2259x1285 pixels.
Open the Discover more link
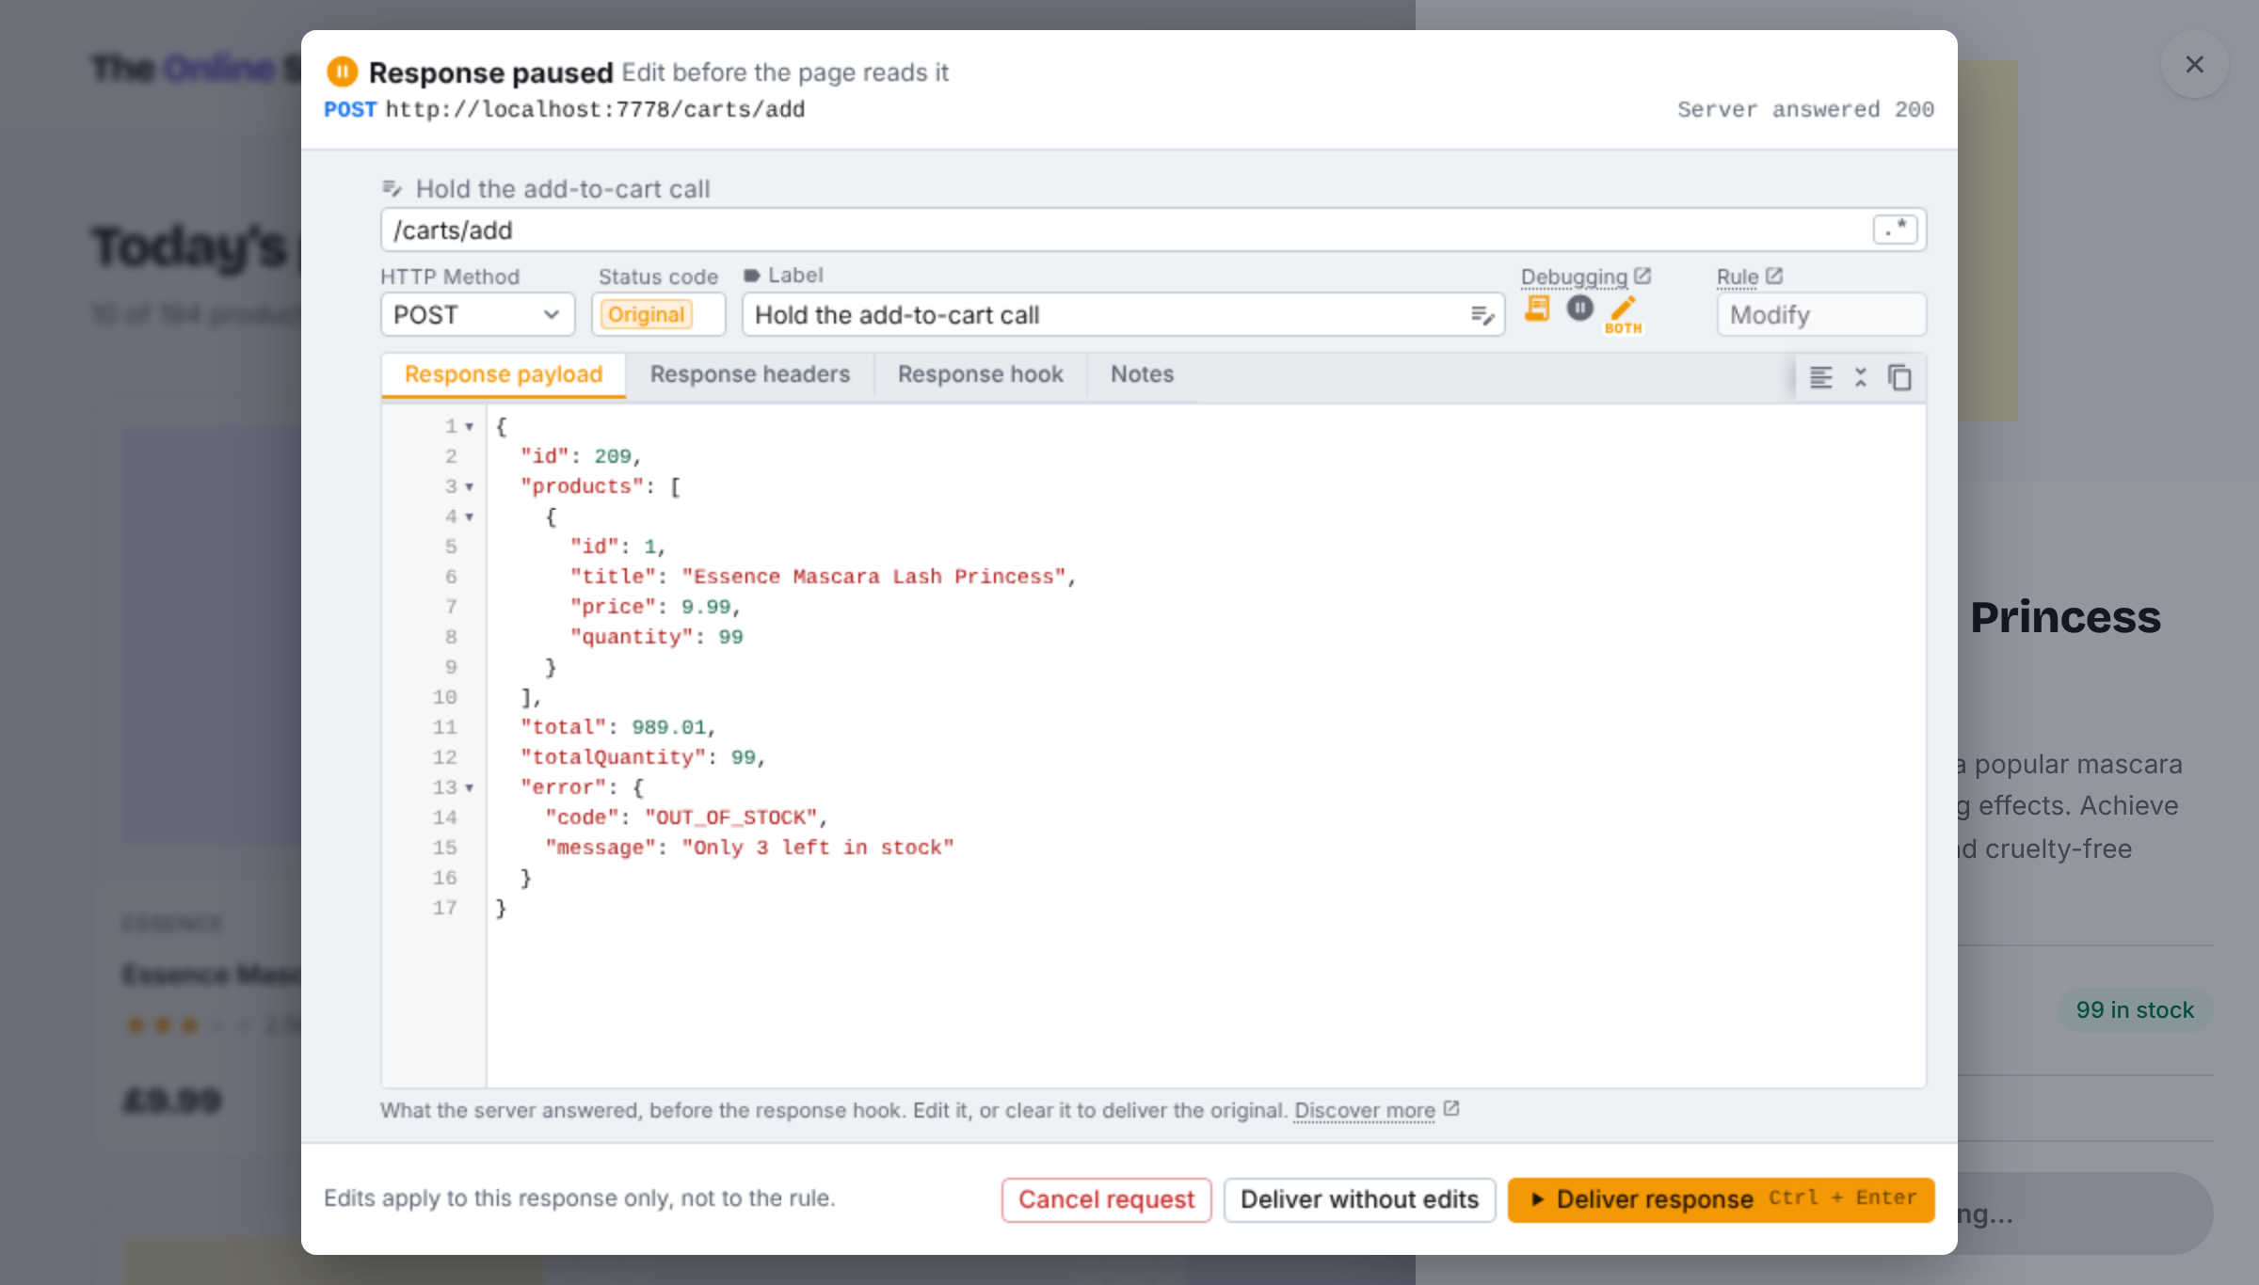[x=1365, y=1110]
